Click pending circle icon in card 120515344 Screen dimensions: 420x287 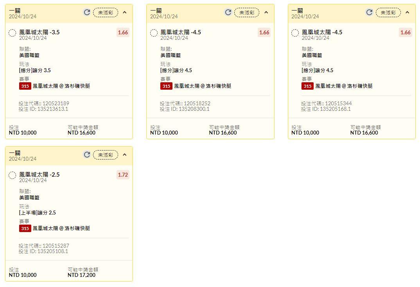tap(295, 33)
